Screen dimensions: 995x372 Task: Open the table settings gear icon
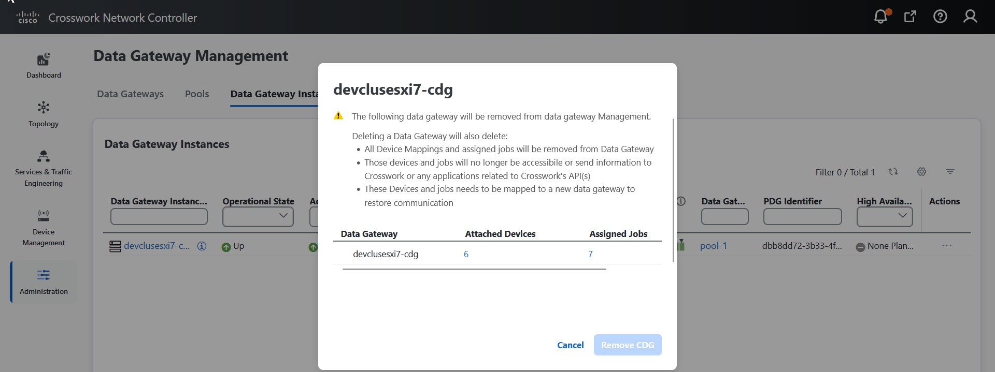click(921, 171)
